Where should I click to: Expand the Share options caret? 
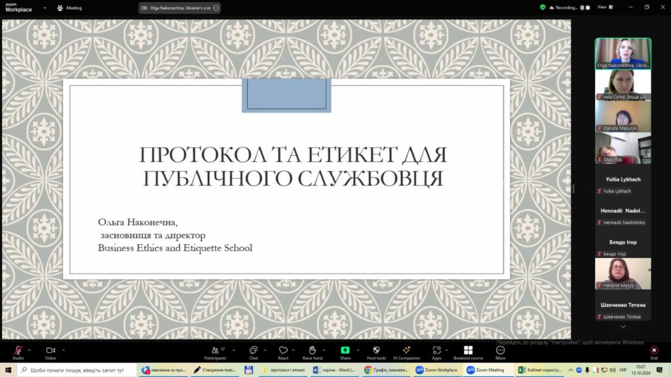click(x=358, y=350)
